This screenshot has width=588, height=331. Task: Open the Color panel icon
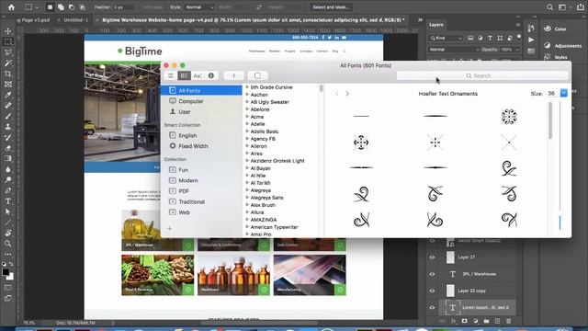click(548, 29)
